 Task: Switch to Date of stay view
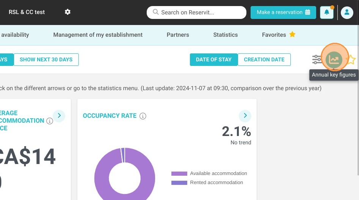click(x=213, y=59)
